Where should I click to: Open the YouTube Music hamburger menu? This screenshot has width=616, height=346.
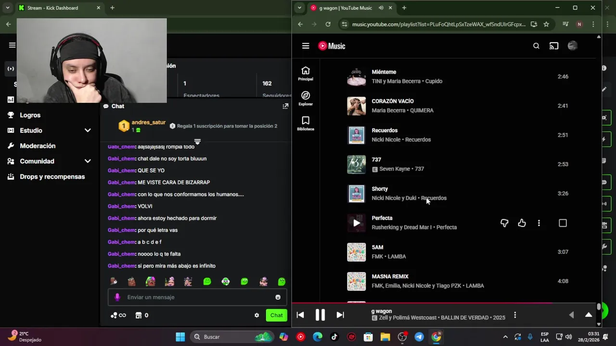pyautogui.click(x=306, y=46)
